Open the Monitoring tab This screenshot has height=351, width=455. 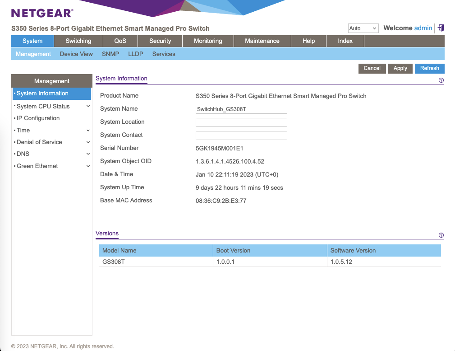pyautogui.click(x=208, y=41)
